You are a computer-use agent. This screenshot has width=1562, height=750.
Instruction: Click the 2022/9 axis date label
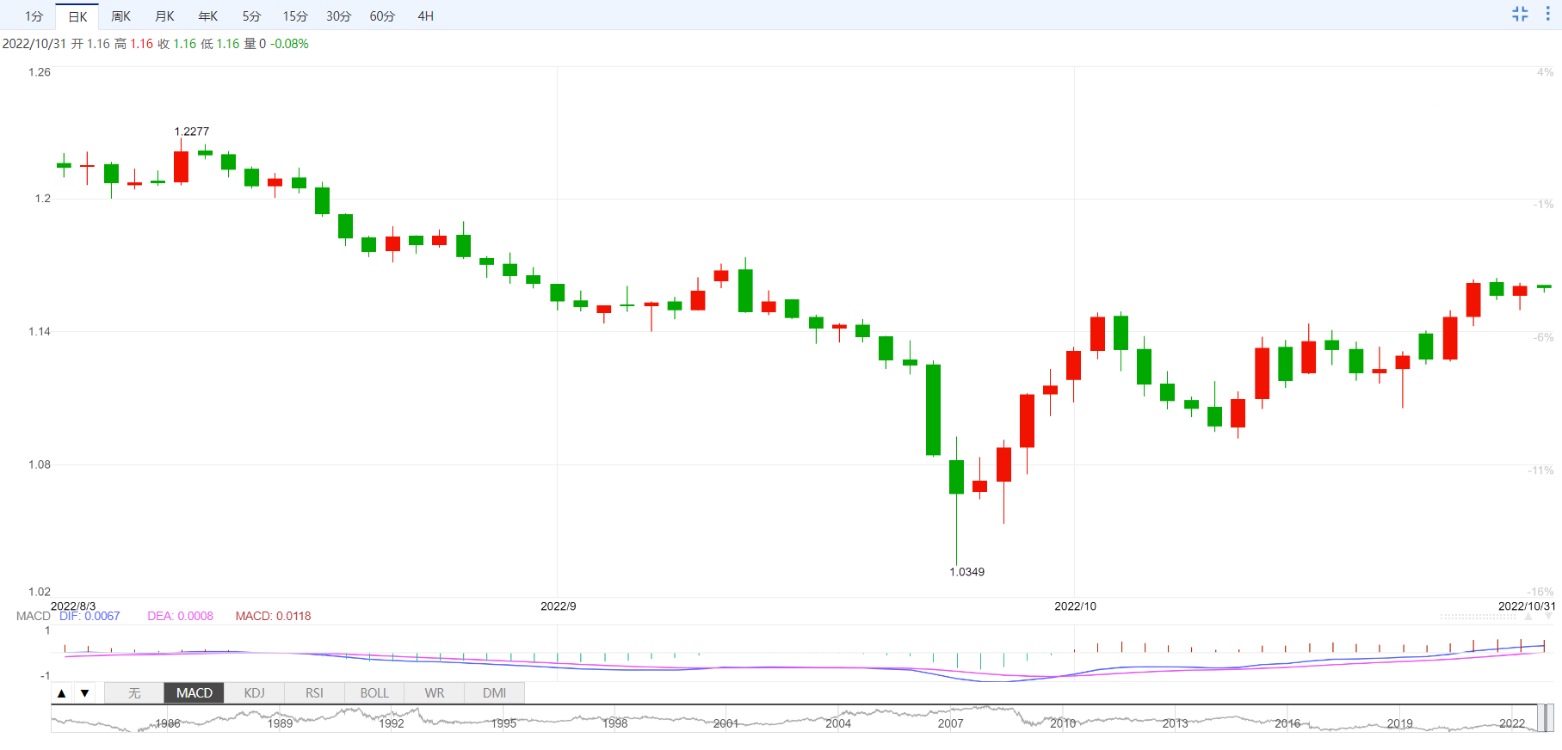(x=559, y=606)
